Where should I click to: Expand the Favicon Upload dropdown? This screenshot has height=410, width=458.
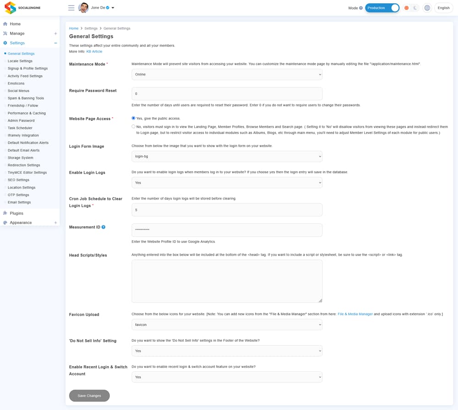[x=227, y=324]
